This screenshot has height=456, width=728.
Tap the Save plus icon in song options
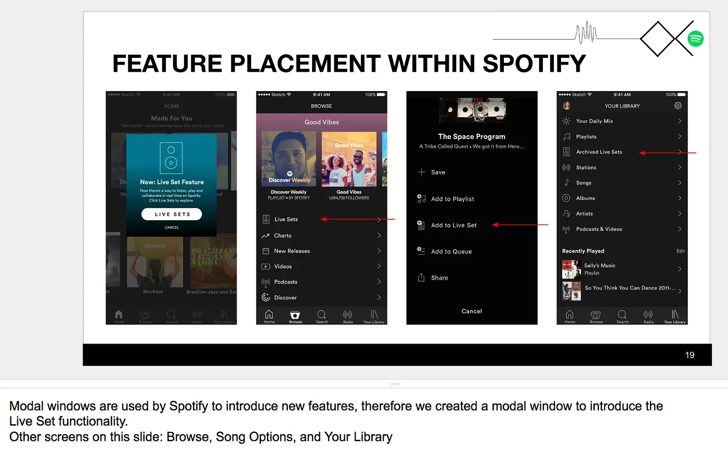(x=422, y=172)
